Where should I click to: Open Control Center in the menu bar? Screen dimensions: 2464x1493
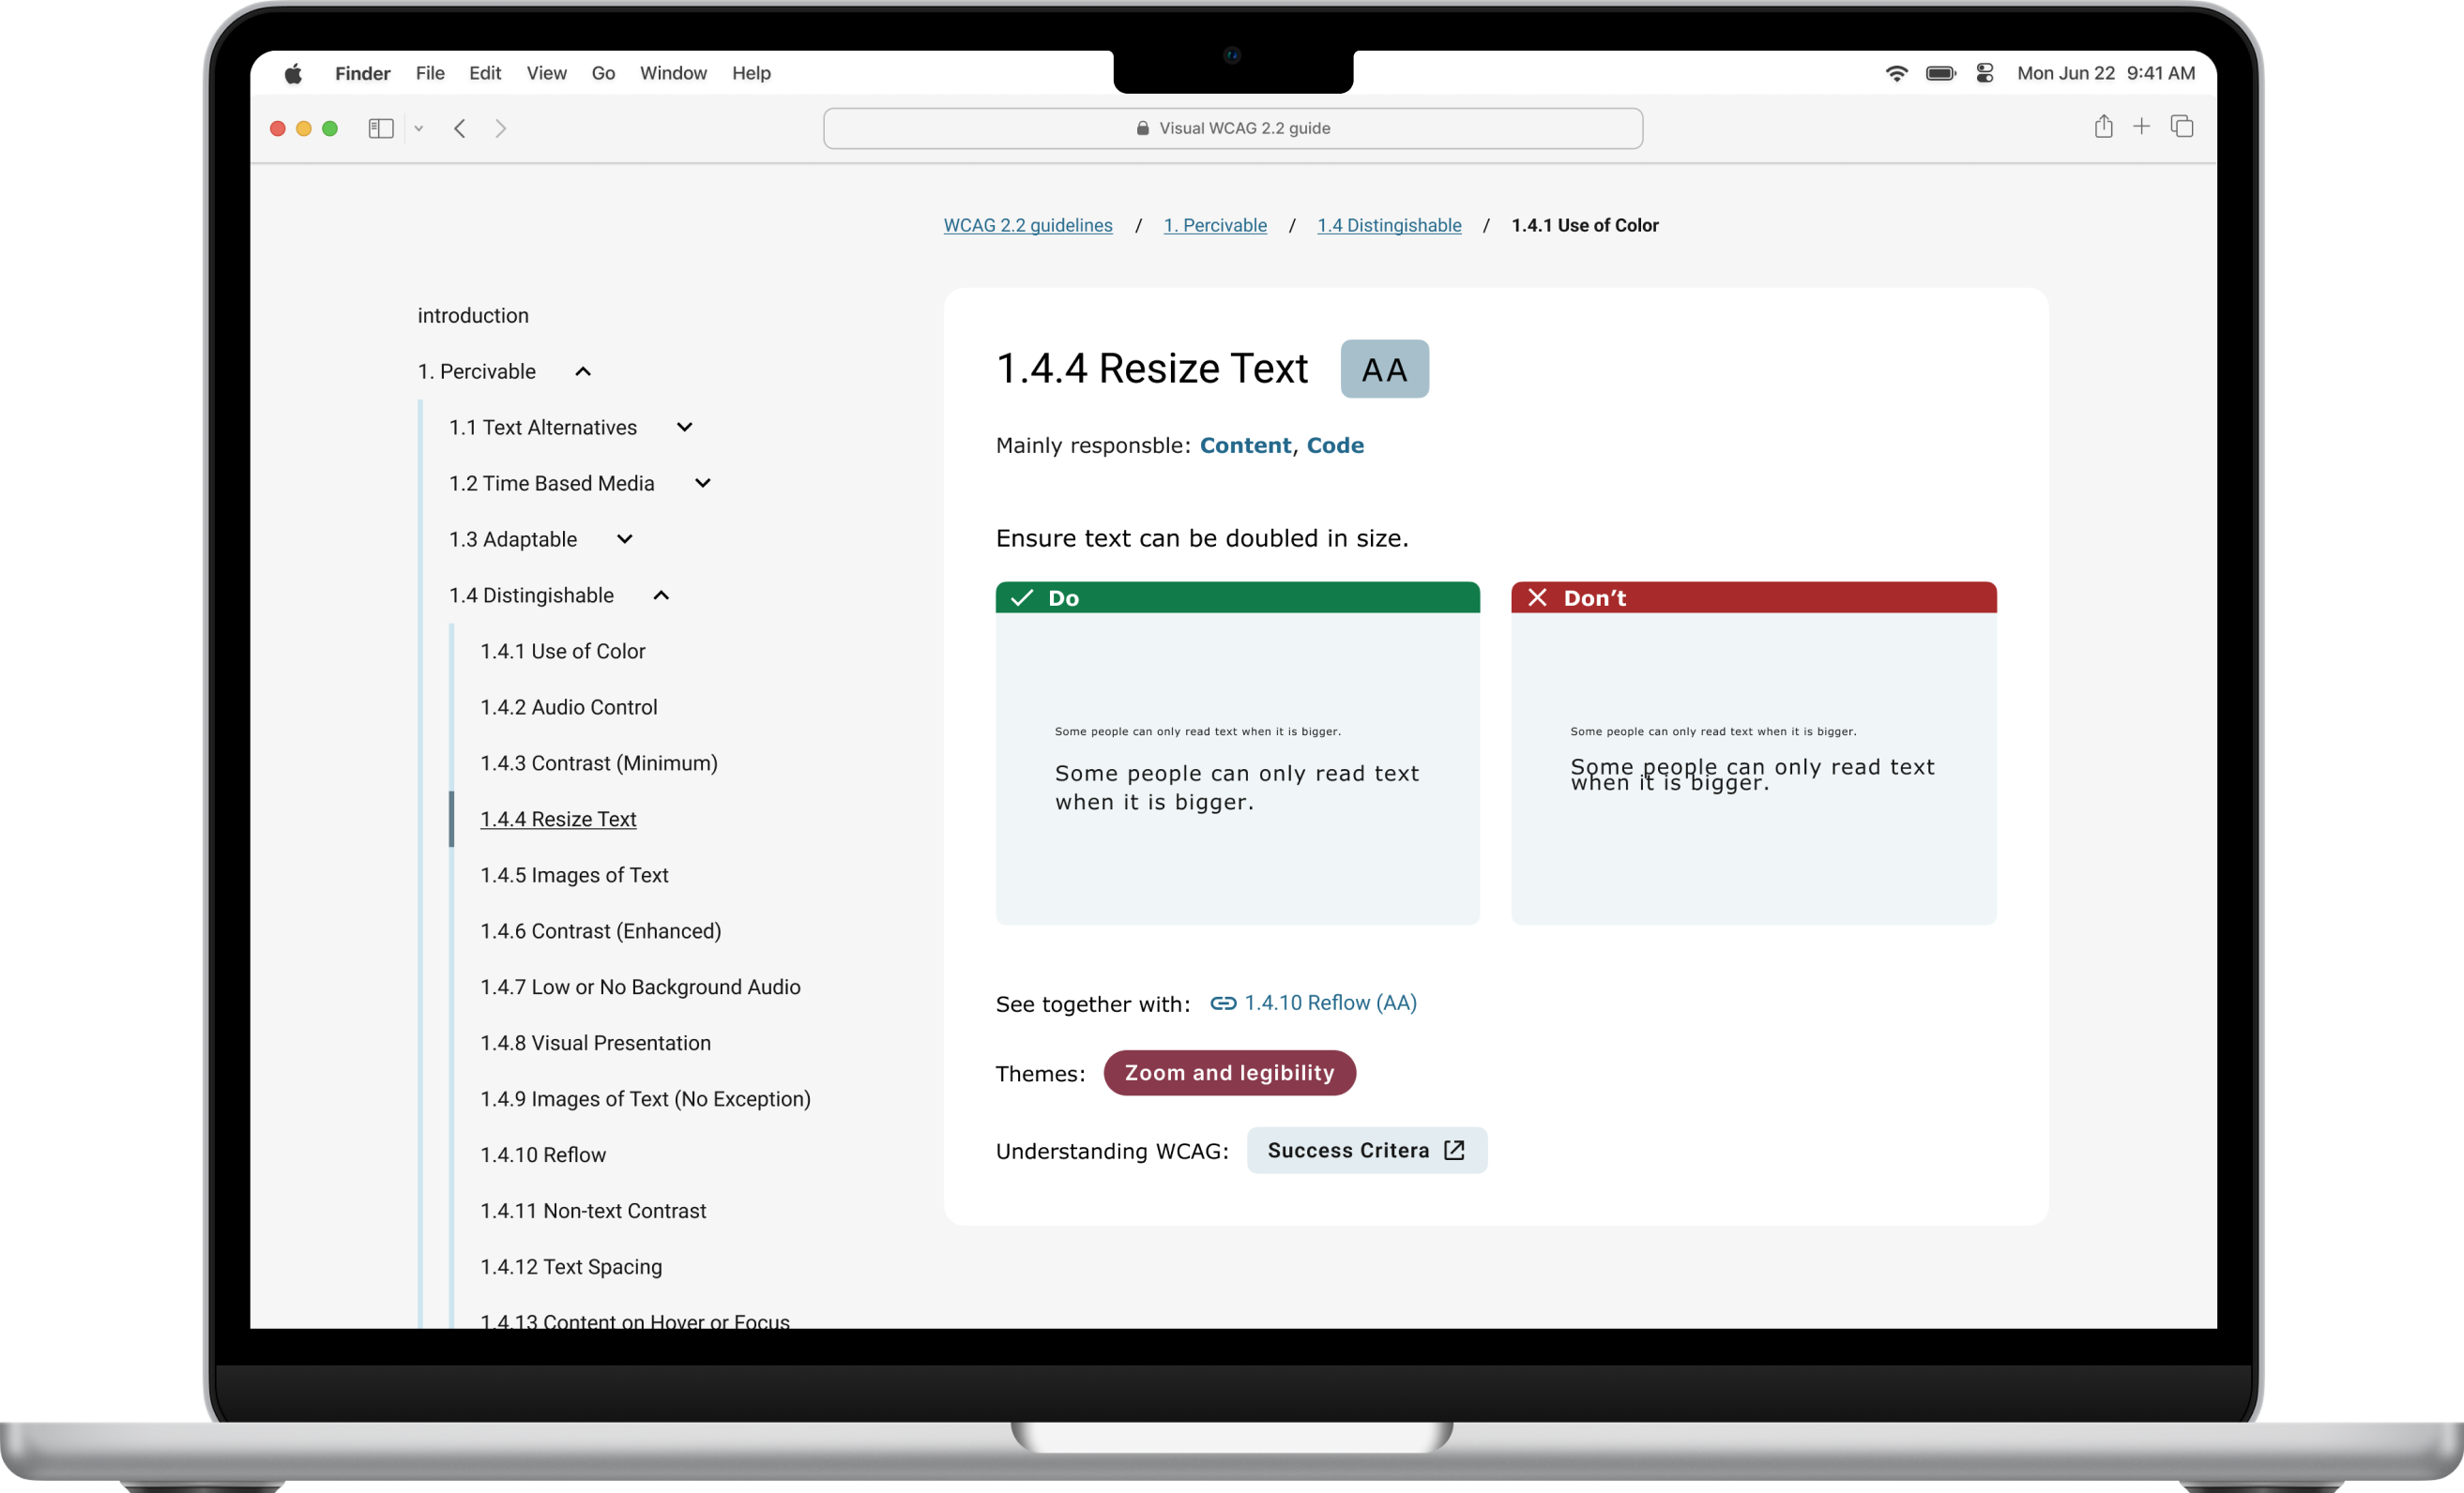[1985, 73]
